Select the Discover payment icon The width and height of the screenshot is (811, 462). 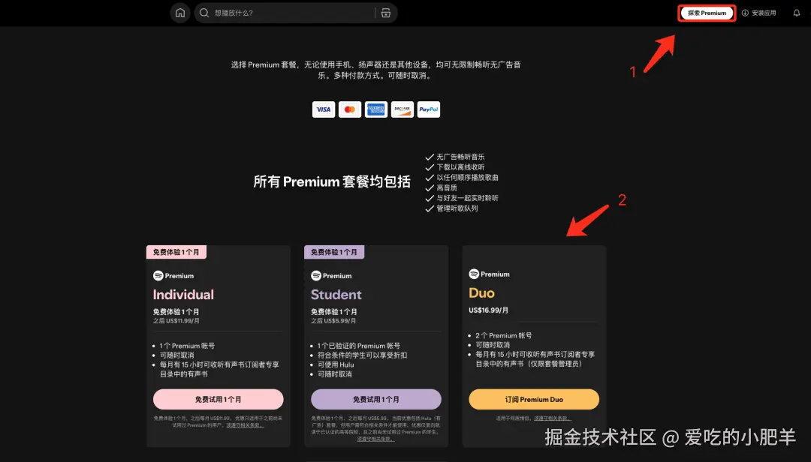pos(402,109)
